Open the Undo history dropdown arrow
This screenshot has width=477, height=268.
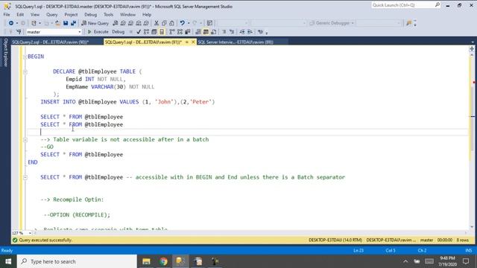coord(189,23)
